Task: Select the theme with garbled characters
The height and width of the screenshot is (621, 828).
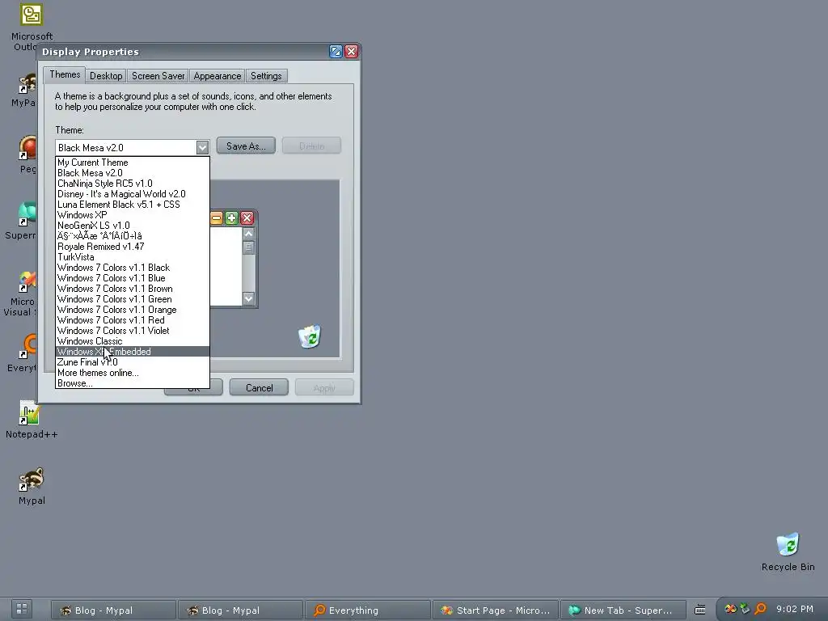Action: pos(133,236)
